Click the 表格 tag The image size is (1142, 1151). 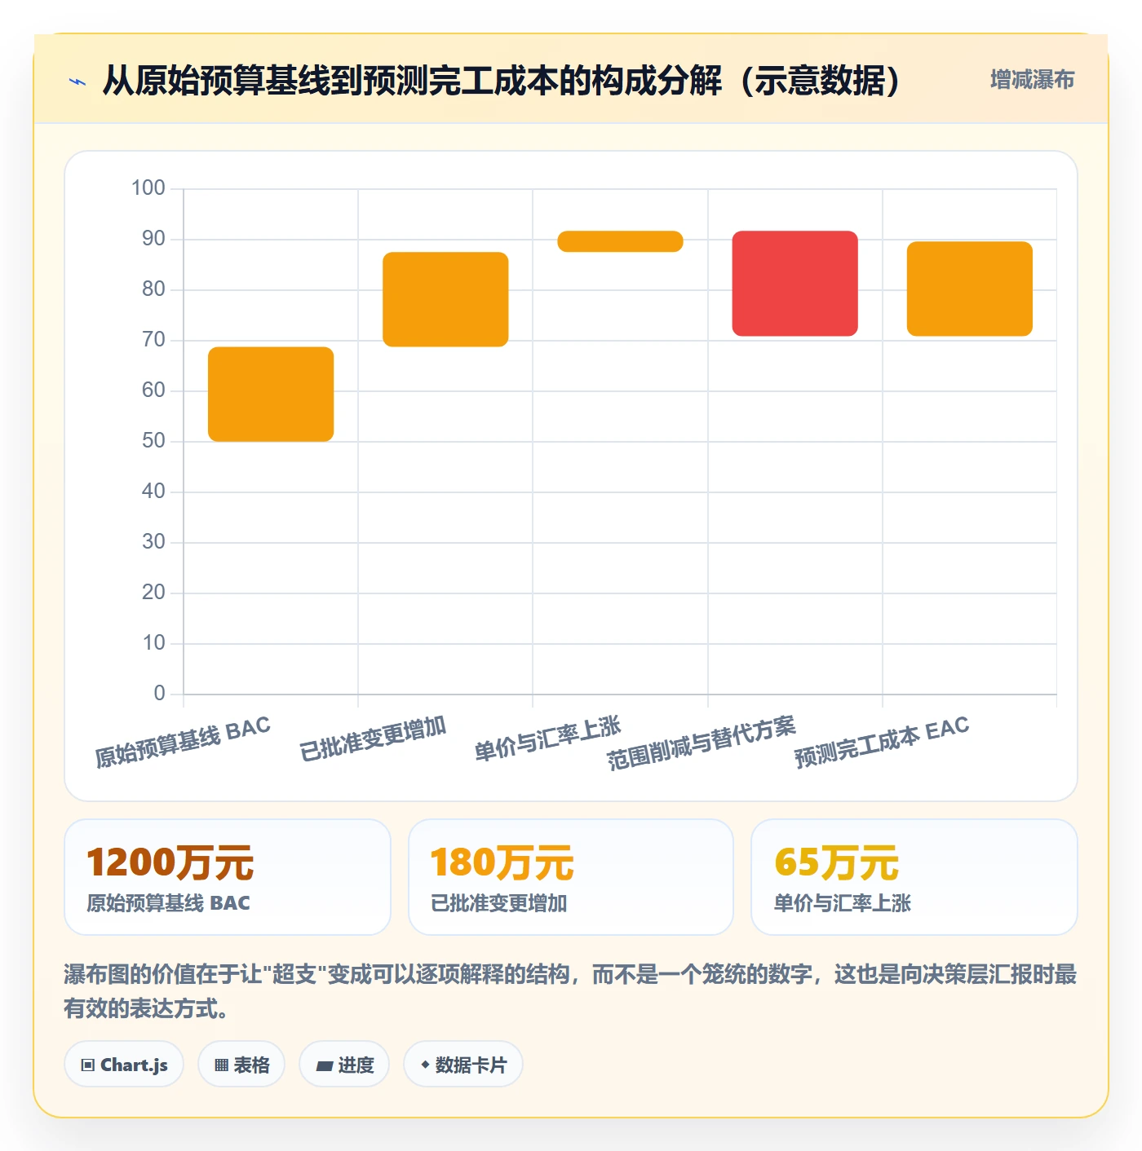pos(241,1065)
